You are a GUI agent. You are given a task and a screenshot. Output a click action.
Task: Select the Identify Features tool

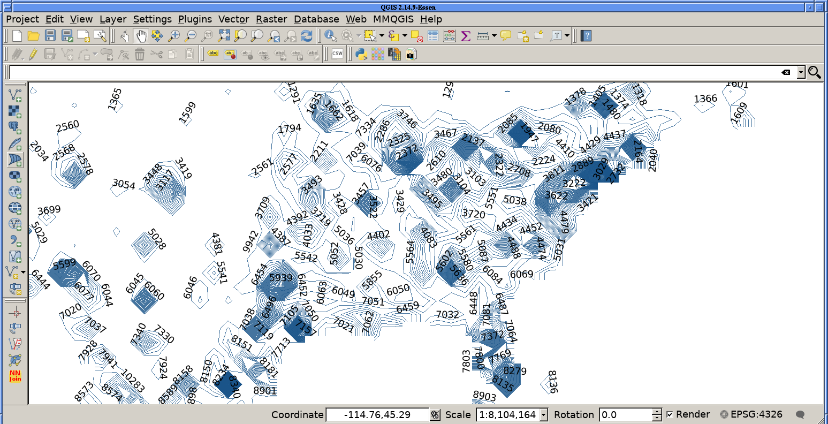[x=330, y=36]
